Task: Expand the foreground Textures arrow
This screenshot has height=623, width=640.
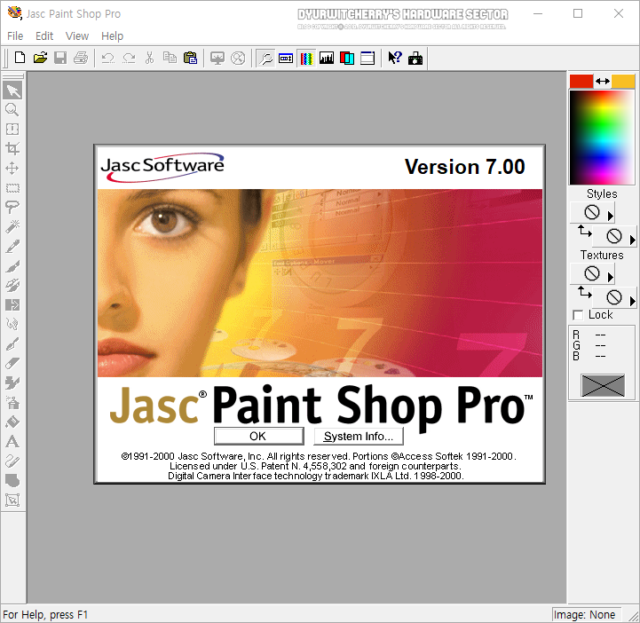Action: click(610, 277)
